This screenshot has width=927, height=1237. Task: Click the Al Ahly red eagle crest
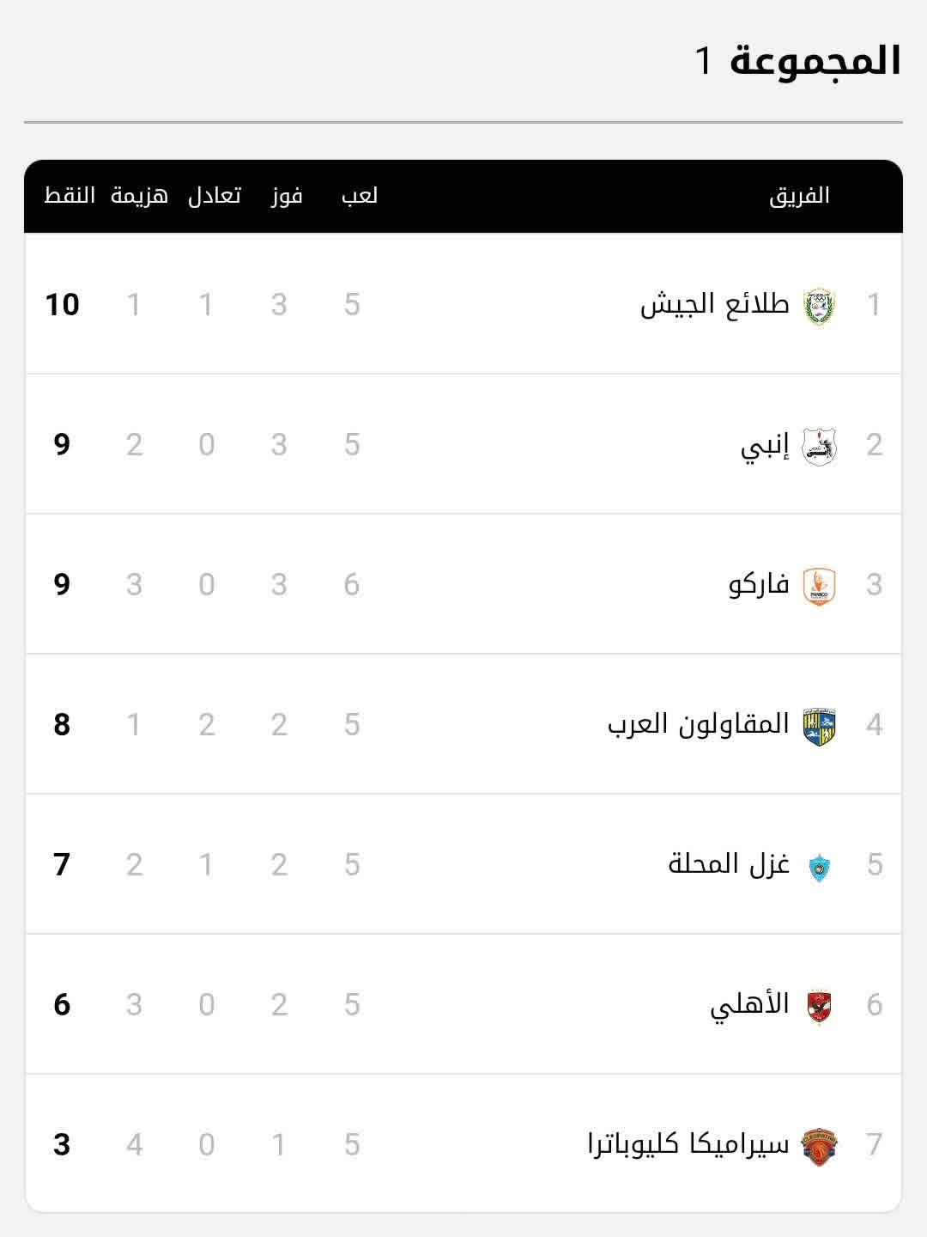click(x=819, y=1006)
